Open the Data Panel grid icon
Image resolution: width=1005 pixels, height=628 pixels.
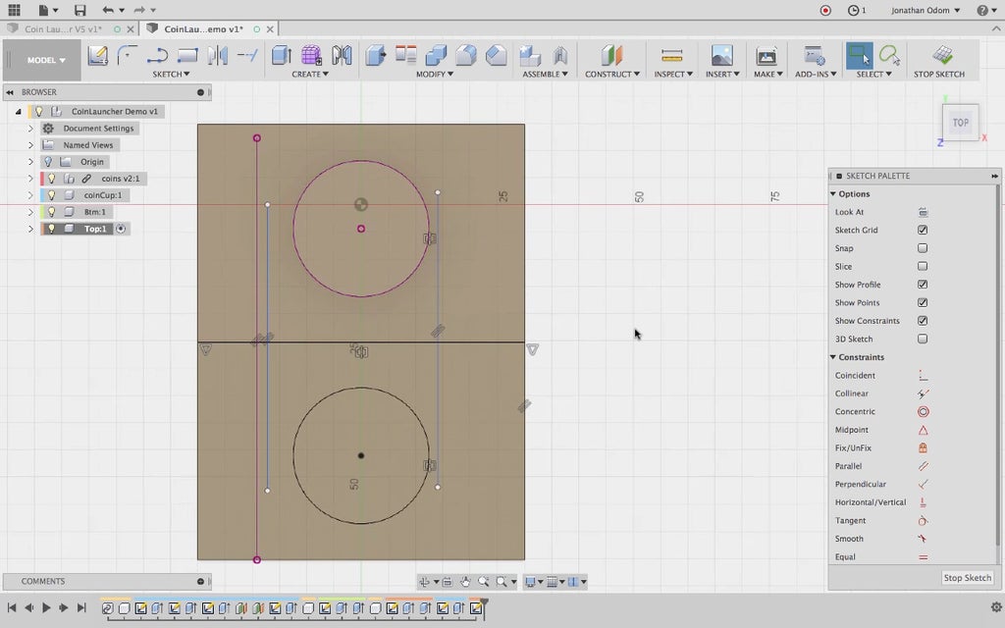point(14,10)
